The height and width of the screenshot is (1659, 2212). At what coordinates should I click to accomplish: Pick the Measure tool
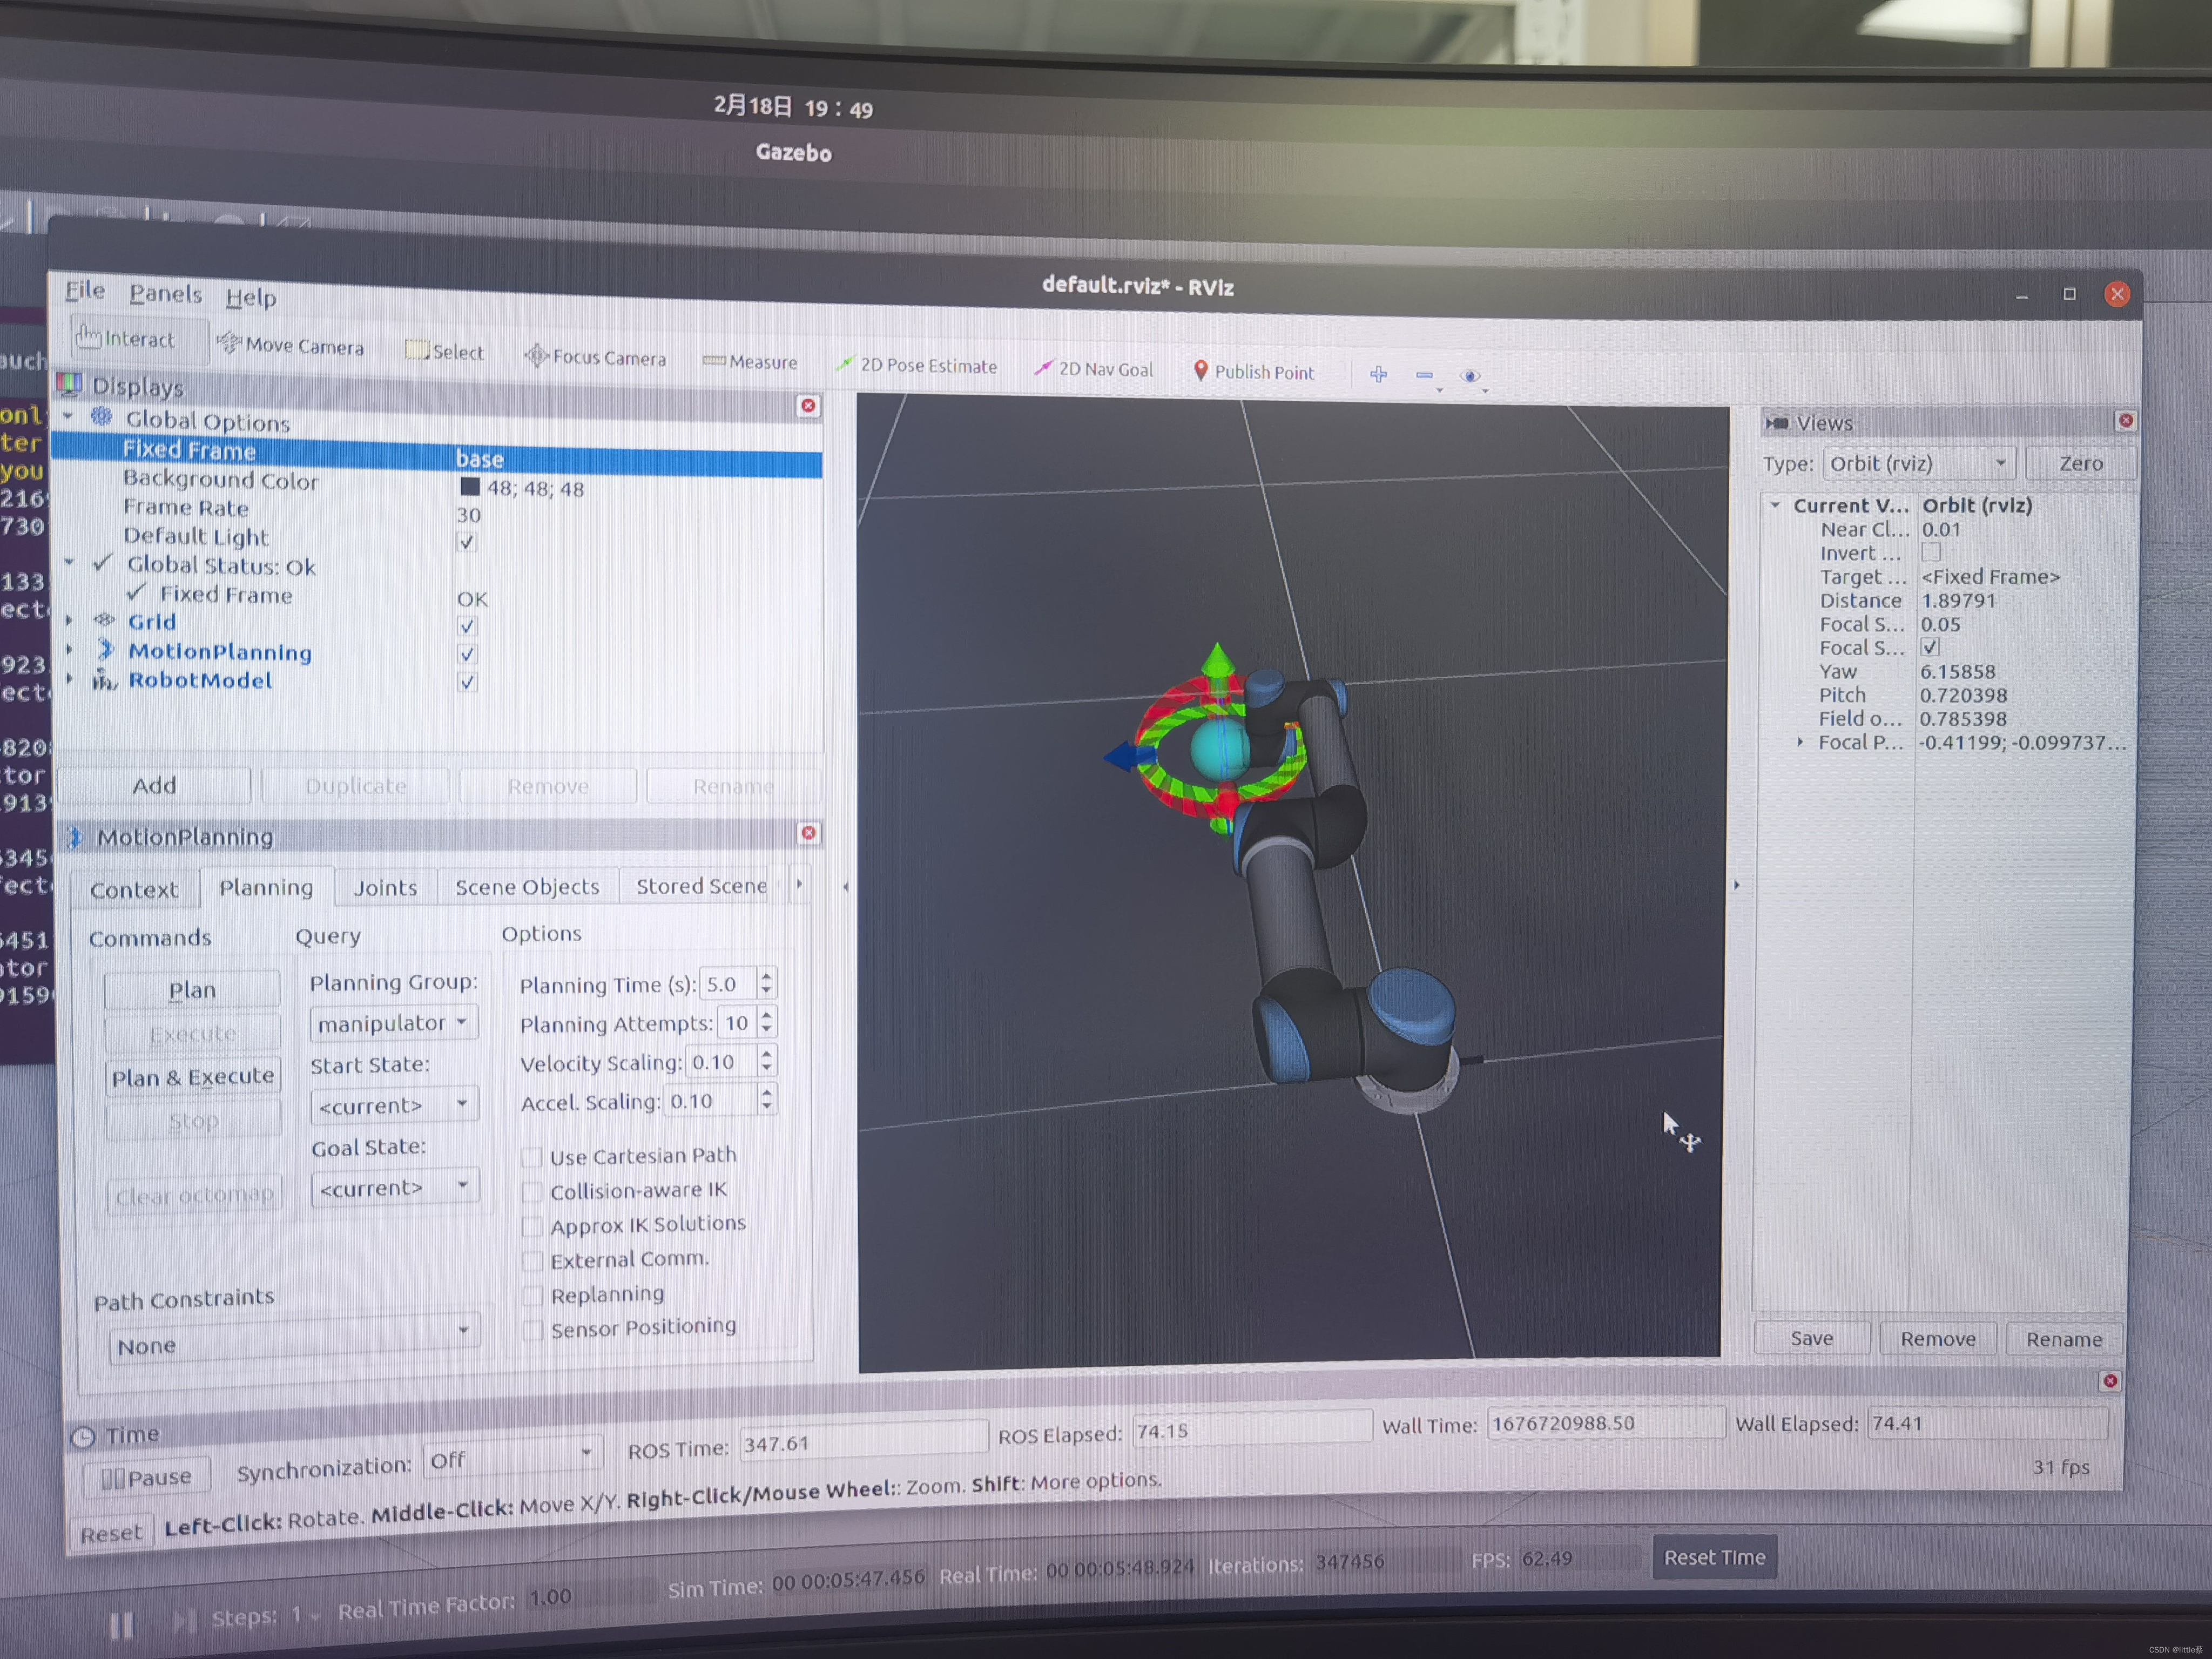(750, 362)
